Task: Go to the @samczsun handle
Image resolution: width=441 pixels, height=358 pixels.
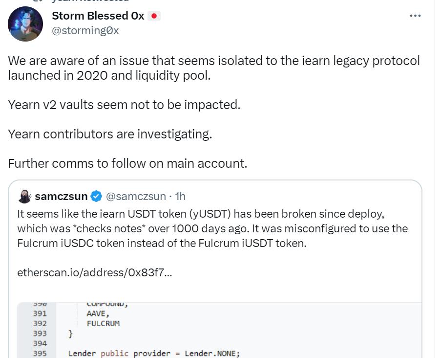Action: [136, 197]
